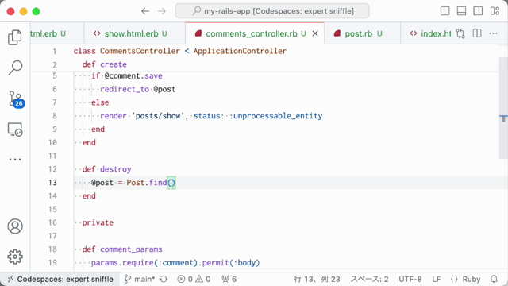
Task: Toggle the secondary side bar layout button
Action: pos(478,11)
